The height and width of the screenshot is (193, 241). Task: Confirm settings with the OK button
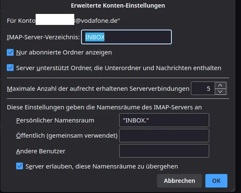pyautogui.click(x=216, y=181)
